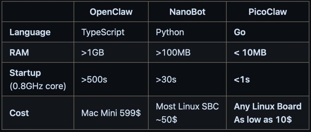Select the bold Startup row label
311x132 pixels.
[x=25, y=73]
